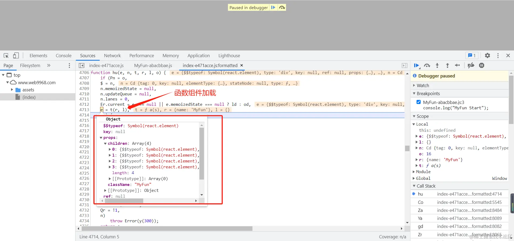
Task: Click the Coverage: n/a status text
Action: 392,237
